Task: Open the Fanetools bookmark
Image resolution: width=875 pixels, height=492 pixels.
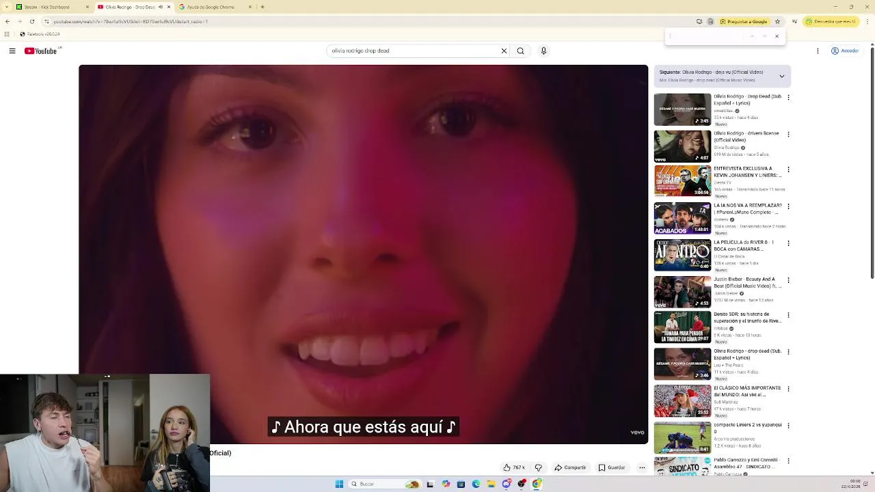Action: pos(40,34)
